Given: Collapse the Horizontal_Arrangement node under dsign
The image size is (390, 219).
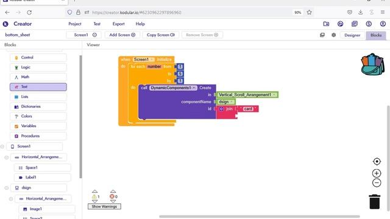Looking at the screenshot, I should (11, 199).
